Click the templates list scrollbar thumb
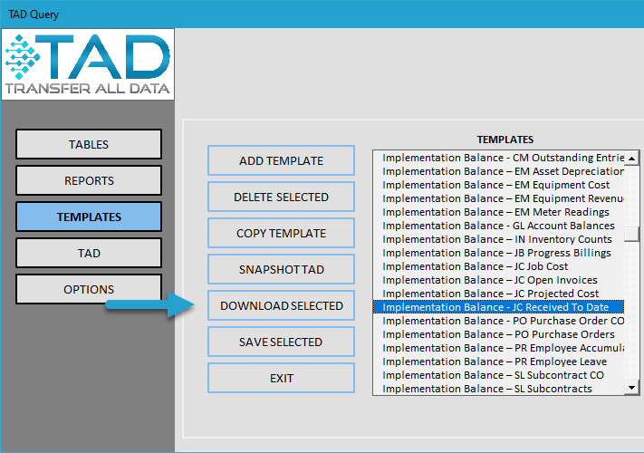This screenshot has height=453, width=644. (631, 234)
